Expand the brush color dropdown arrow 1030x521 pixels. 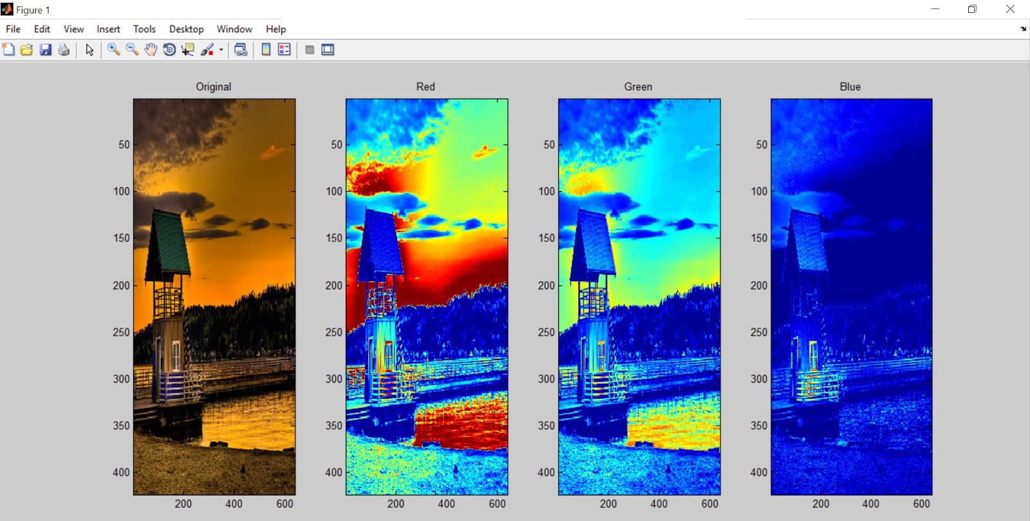click(x=221, y=50)
